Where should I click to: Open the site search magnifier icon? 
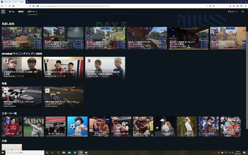(x=243, y=11)
